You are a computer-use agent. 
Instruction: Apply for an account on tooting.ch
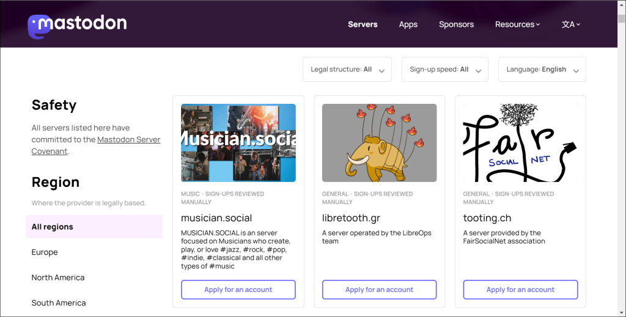tap(520, 290)
